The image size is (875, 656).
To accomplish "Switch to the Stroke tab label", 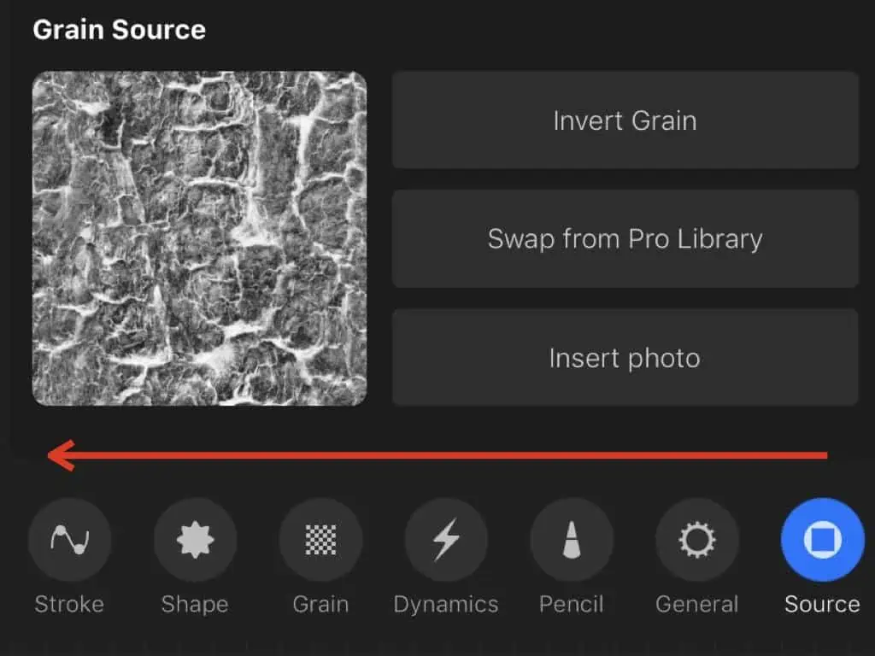I will (x=69, y=604).
